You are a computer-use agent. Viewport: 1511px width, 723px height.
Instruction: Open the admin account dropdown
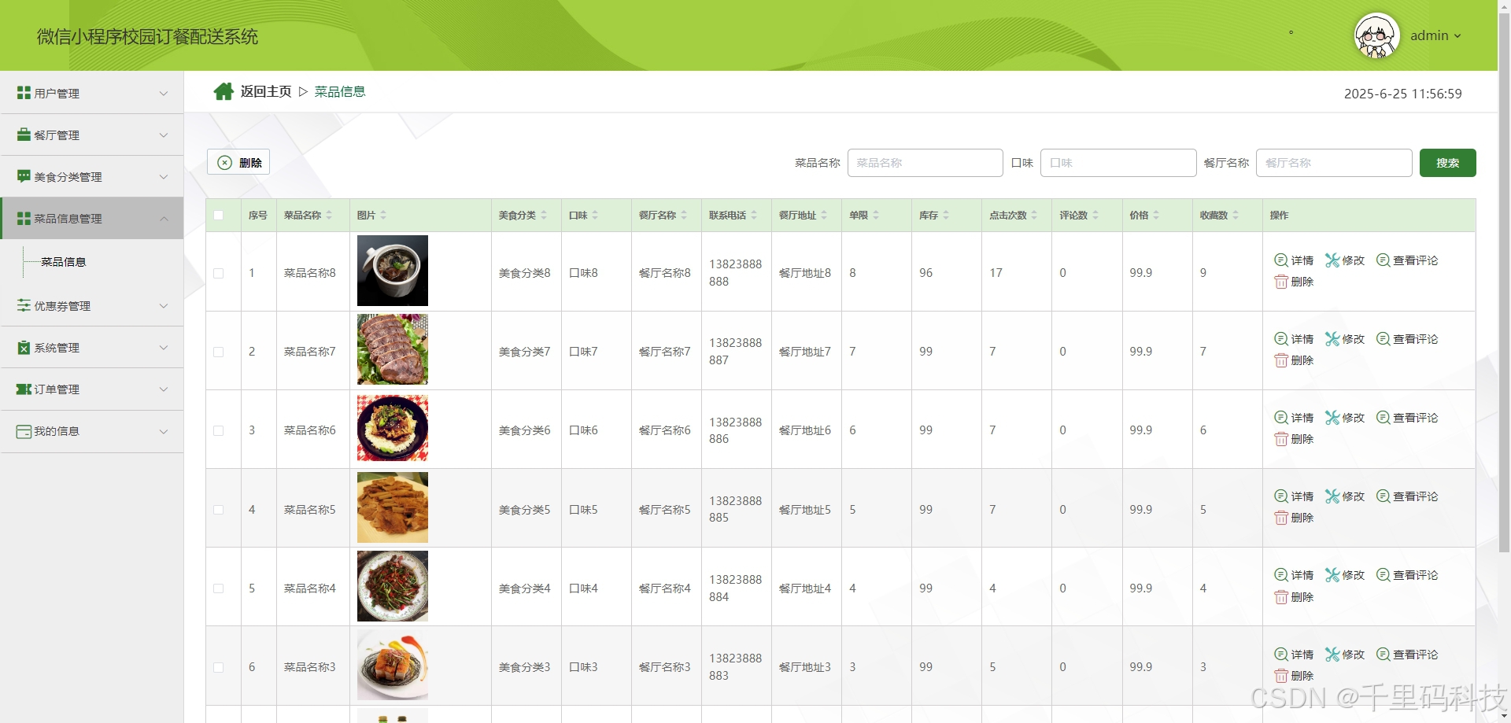click(x=1435, y=35)
